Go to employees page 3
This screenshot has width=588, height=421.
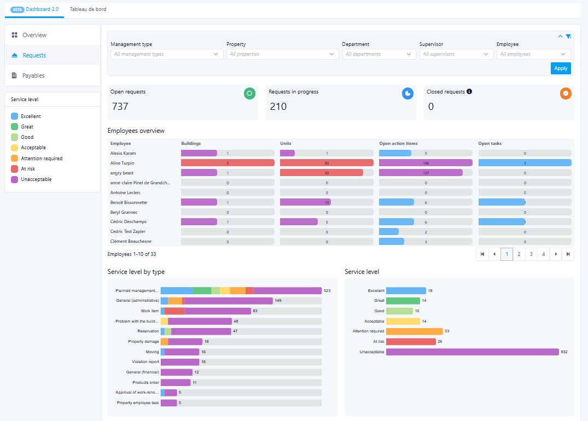pyautogui.click(x=531, y=254)
